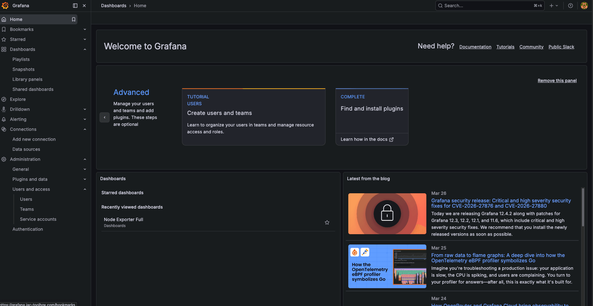Expand the Starred section chevron

85,39
